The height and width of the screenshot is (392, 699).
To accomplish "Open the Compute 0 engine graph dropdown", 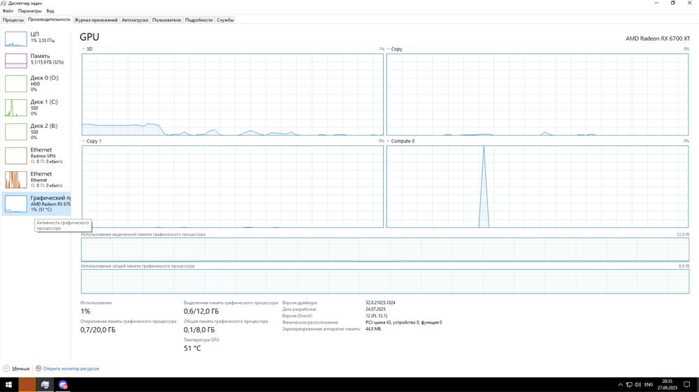I will (388, 140).
